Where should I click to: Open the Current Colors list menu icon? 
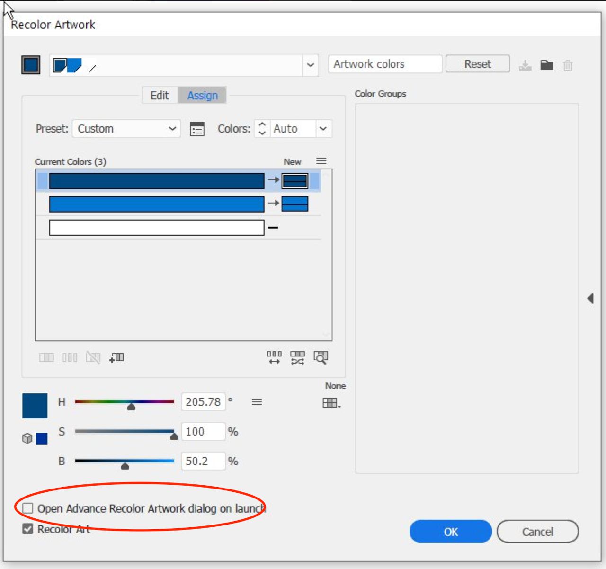pyautogui.click(x=321, y=161)
